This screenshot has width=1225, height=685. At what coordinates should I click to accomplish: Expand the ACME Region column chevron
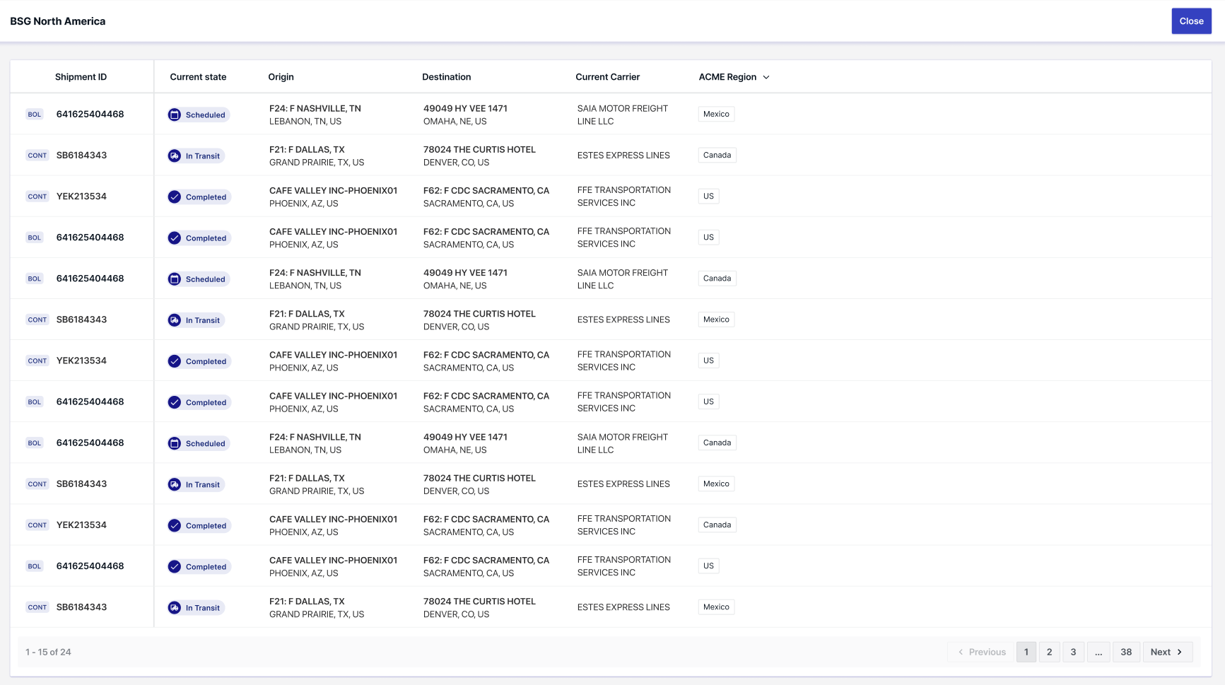coord(766,77)
